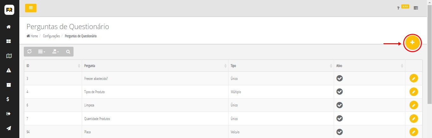432x138 pixels.
Task: Click the paper plane sidebar icon
Action: coord(9,128)
